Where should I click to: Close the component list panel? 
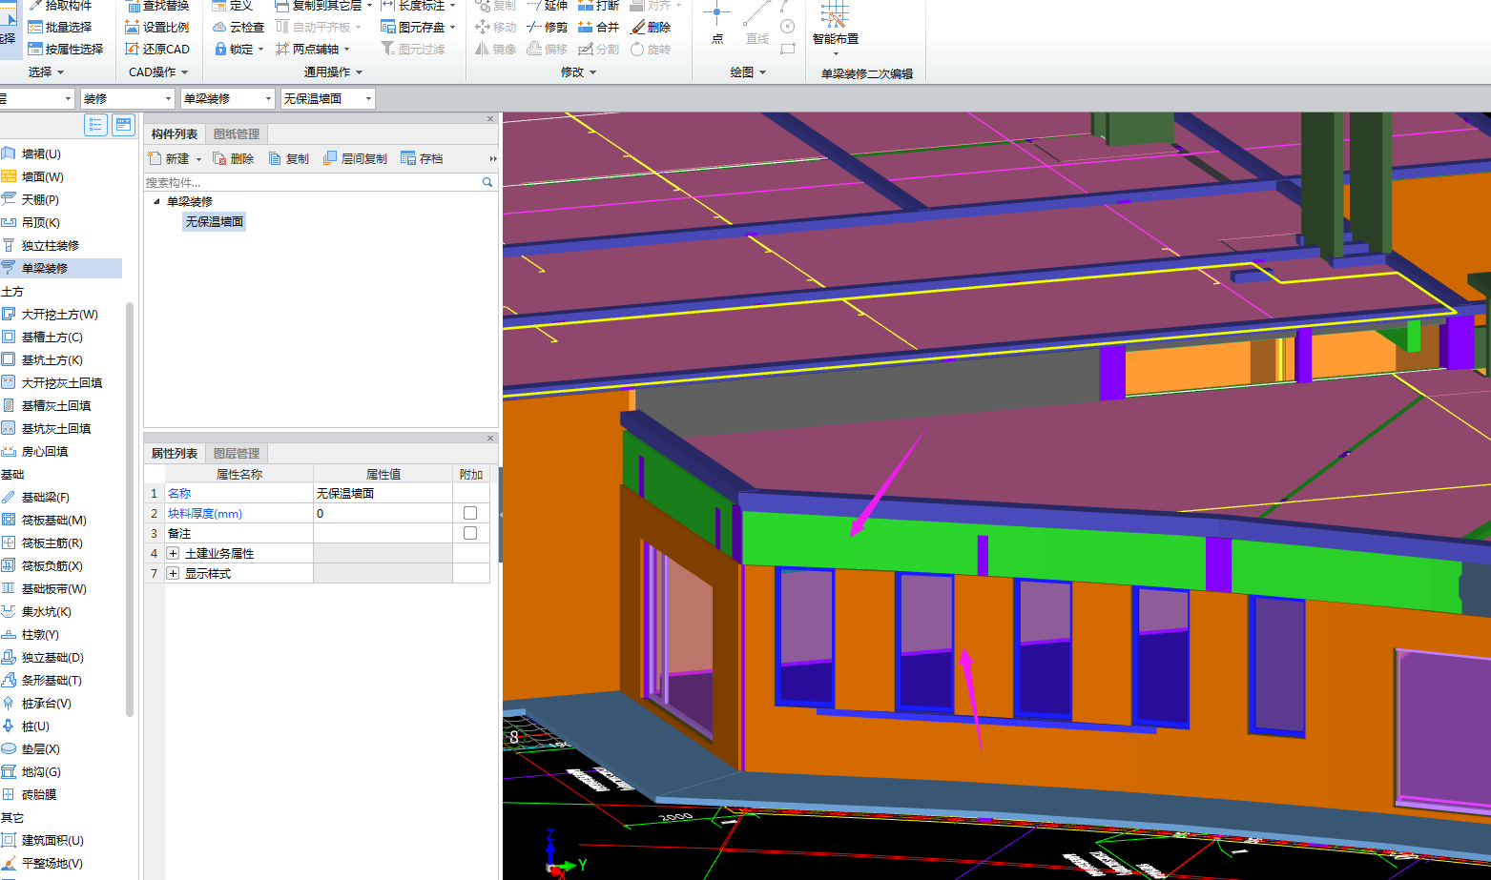click(x=490, y=118)
